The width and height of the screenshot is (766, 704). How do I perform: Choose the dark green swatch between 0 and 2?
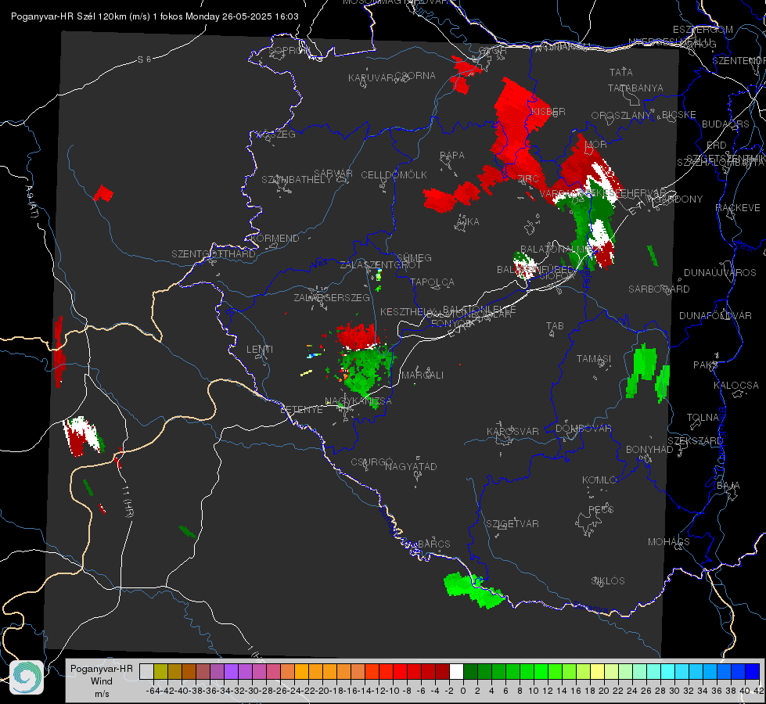click(x=470, y=671)
